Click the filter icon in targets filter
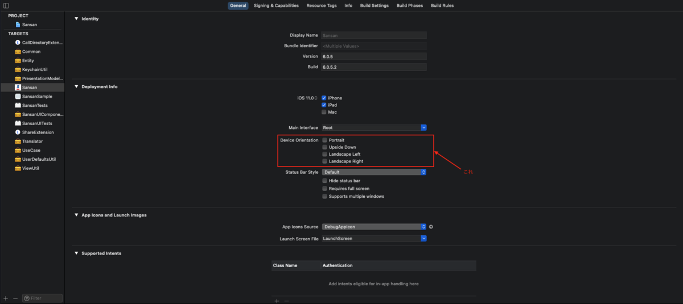Image resolution: width=683 pixels, height=304 pixels. [27, 298]
